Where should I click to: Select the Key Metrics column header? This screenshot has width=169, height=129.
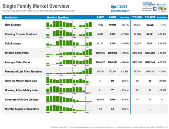[11, 17]
